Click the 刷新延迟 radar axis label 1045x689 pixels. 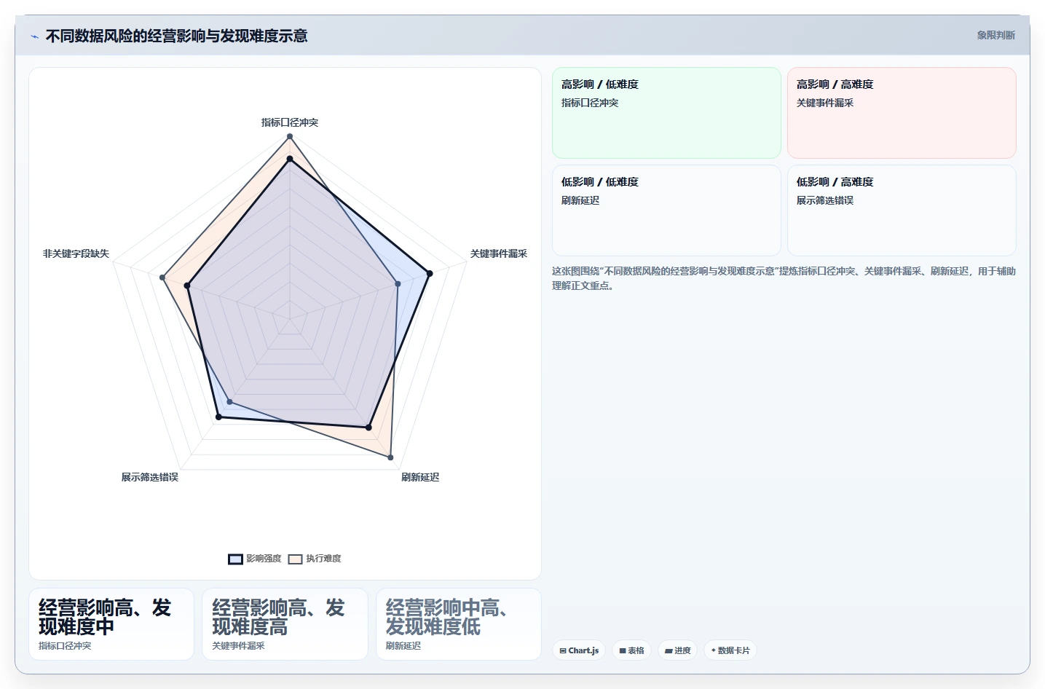pyautogui.click(x=420, y=477)
